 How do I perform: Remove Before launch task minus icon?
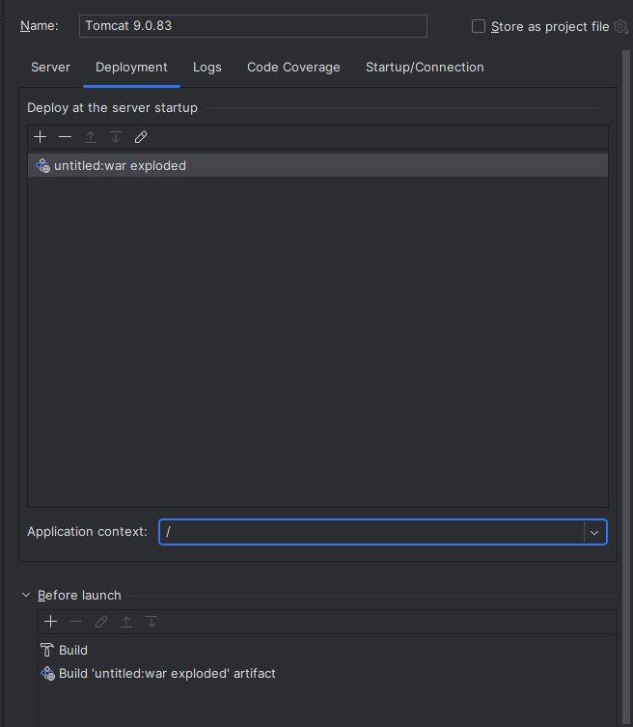point(75,622)
